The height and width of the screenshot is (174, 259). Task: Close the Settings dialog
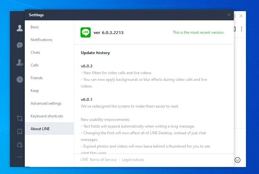(x=229, y=15)
